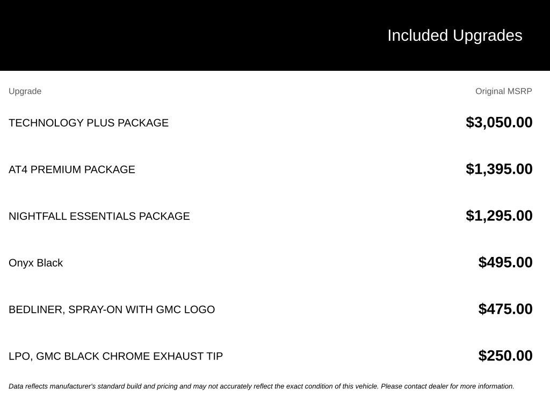Click the $1,295.00 MSRP amount
This screenshot has height=412, width=550.
[499, 216]
